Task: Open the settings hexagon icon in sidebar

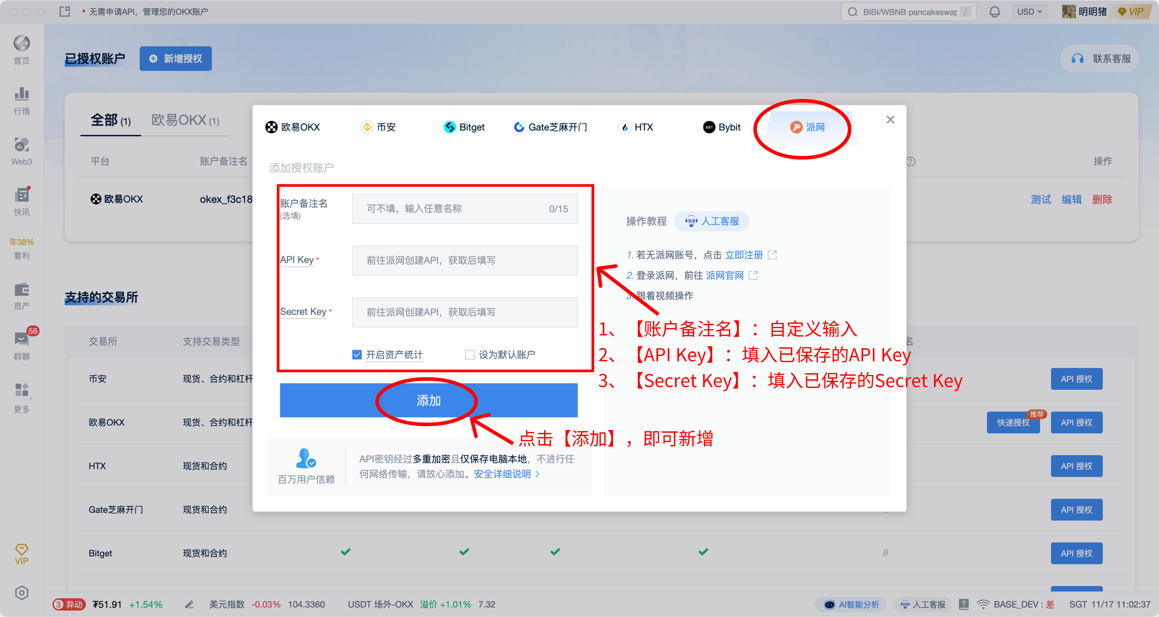Action: pos(22,593)
